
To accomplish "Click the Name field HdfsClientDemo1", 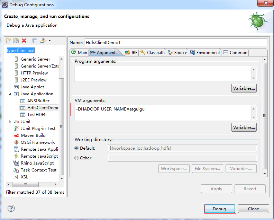I will [176, 43].
